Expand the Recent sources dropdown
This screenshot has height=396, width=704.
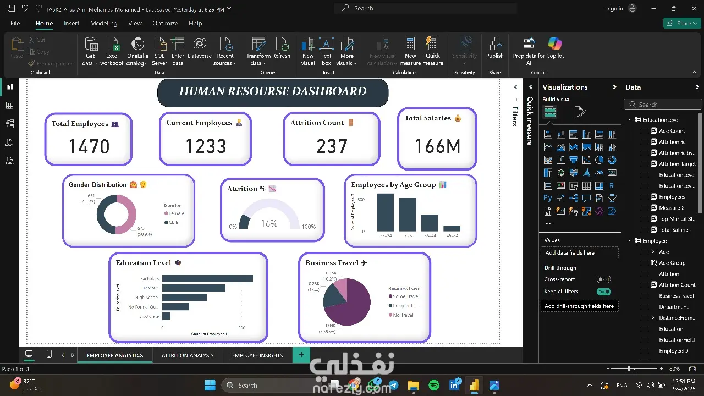pos(225,59)
